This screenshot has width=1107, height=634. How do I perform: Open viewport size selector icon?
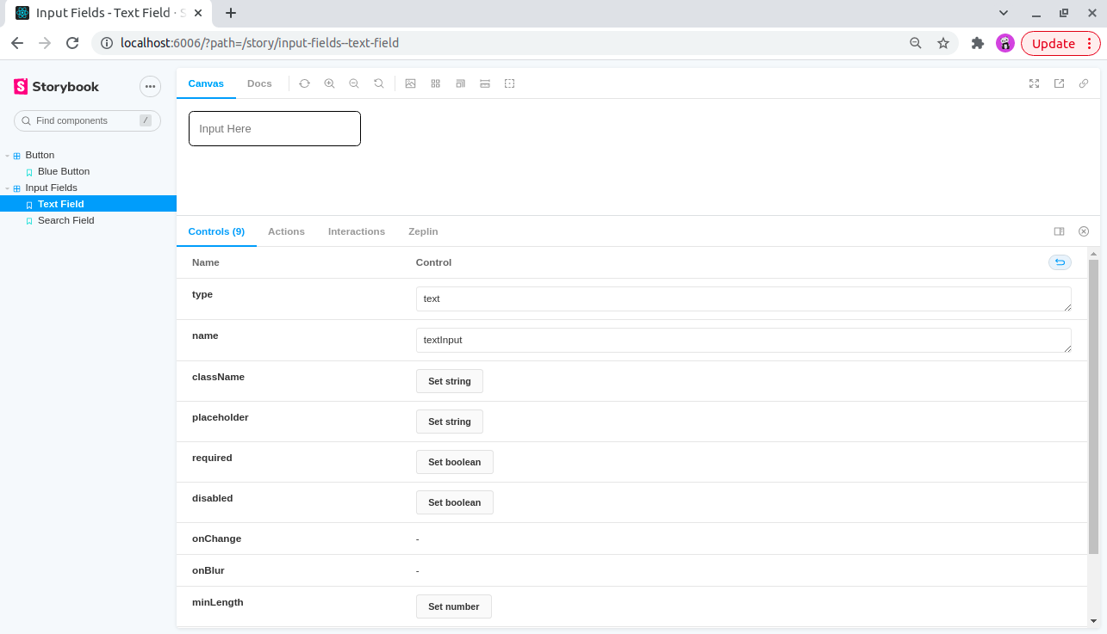461,83
